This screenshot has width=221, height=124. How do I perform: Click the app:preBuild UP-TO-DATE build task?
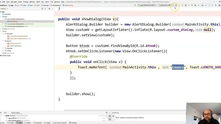tap(17, 118)
